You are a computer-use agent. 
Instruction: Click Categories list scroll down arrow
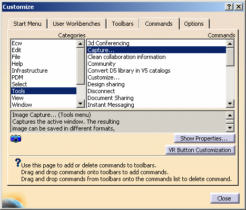(x=81, y=104)
